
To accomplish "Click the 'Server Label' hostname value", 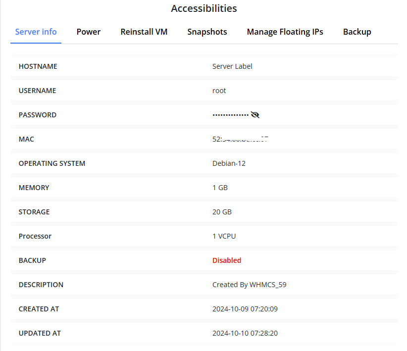I will [x=232, y=66].
